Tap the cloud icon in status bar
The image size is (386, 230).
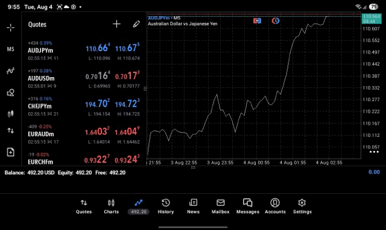click(x=66, y=7)
